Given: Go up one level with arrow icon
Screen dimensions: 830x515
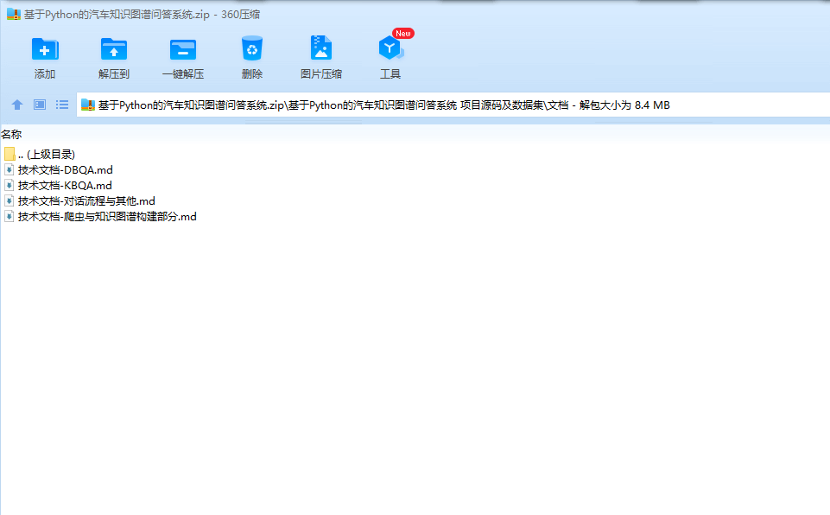Looking at the screenshot, I should coord(17,105).
